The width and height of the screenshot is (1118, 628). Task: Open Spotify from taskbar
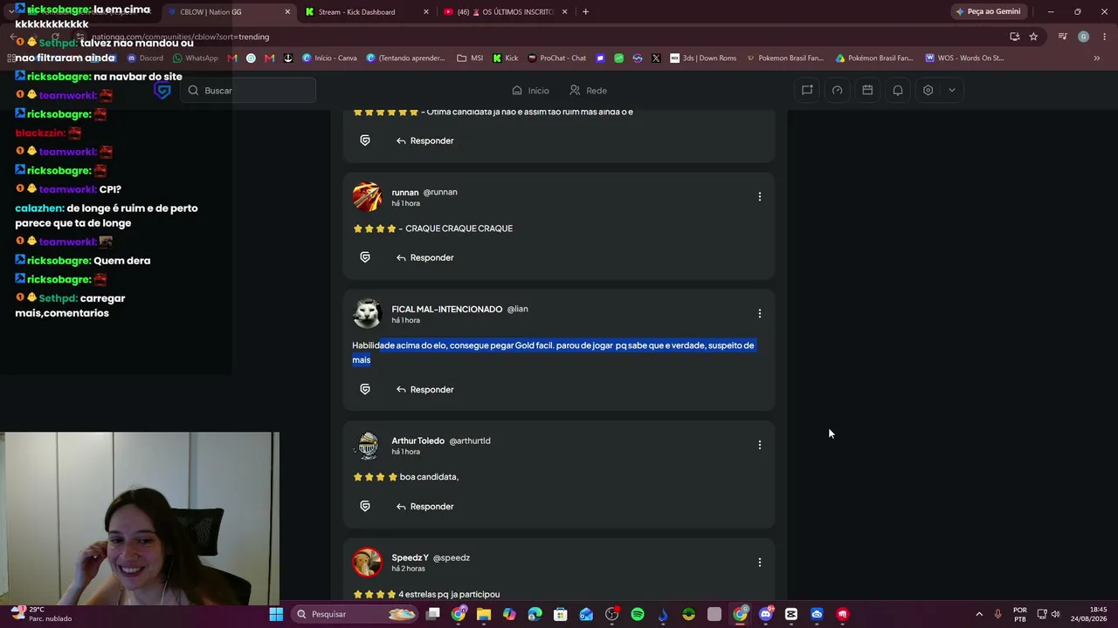point(638,614)
